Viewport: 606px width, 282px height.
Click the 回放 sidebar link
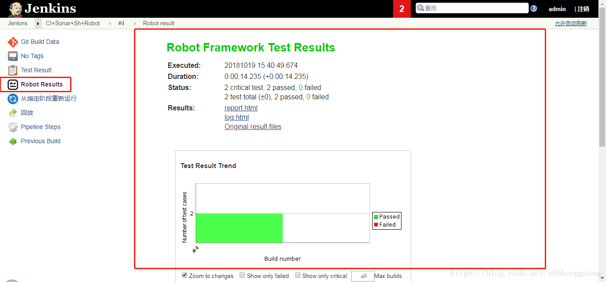coord(27,113)
